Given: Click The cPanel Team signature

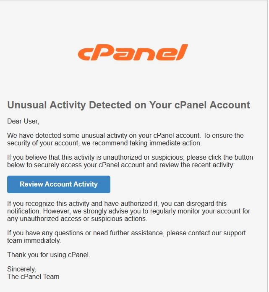Looking at the screenshot, I should point(33,276).
